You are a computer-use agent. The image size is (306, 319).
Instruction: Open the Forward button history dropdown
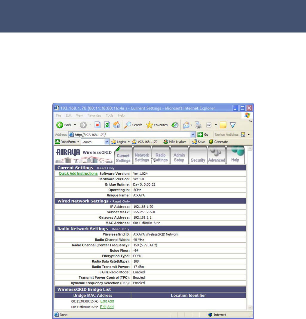pyautogui.click(x=90, y=125)
